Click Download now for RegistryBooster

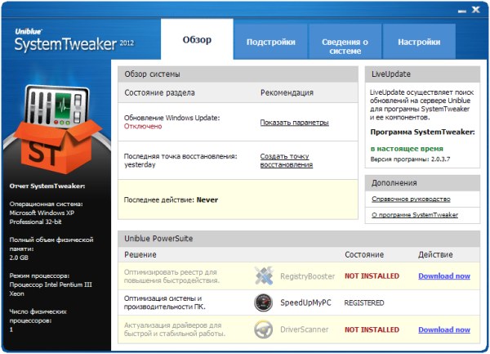tap(443, 276)
